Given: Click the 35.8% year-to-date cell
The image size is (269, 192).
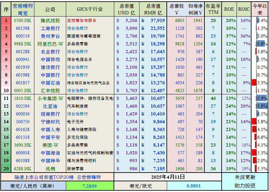Looking at the screenshot, I should [260, 106].
